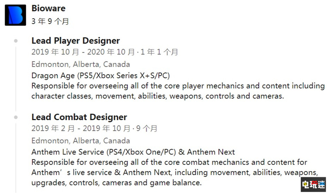Select the Lead Combat Designer job title

[x=79, y=117]
